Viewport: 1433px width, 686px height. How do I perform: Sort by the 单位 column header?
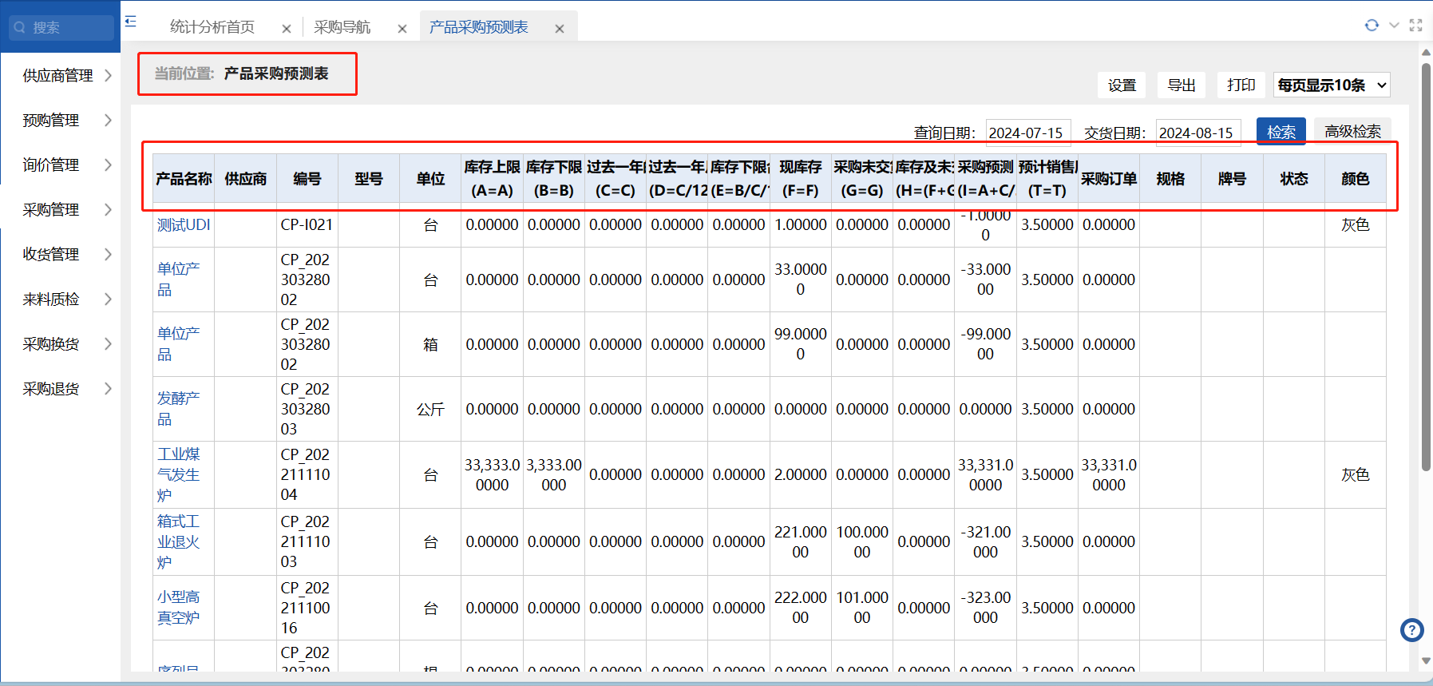(430, 179)
